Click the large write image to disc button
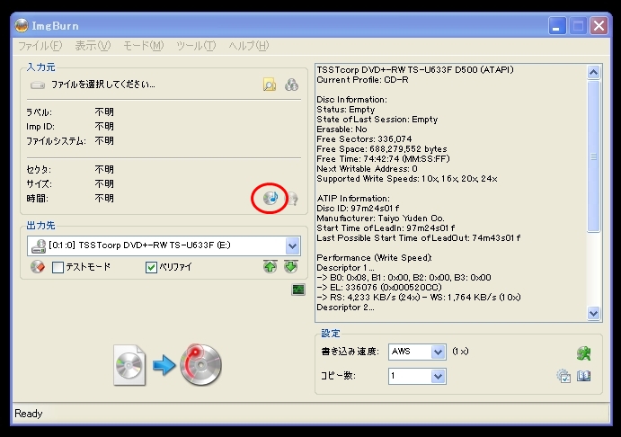This screenshot has width=621, height=437. [200, 364]
